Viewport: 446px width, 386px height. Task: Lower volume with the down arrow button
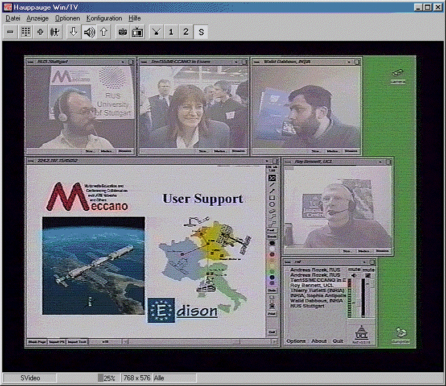click(x=74, y=32)
